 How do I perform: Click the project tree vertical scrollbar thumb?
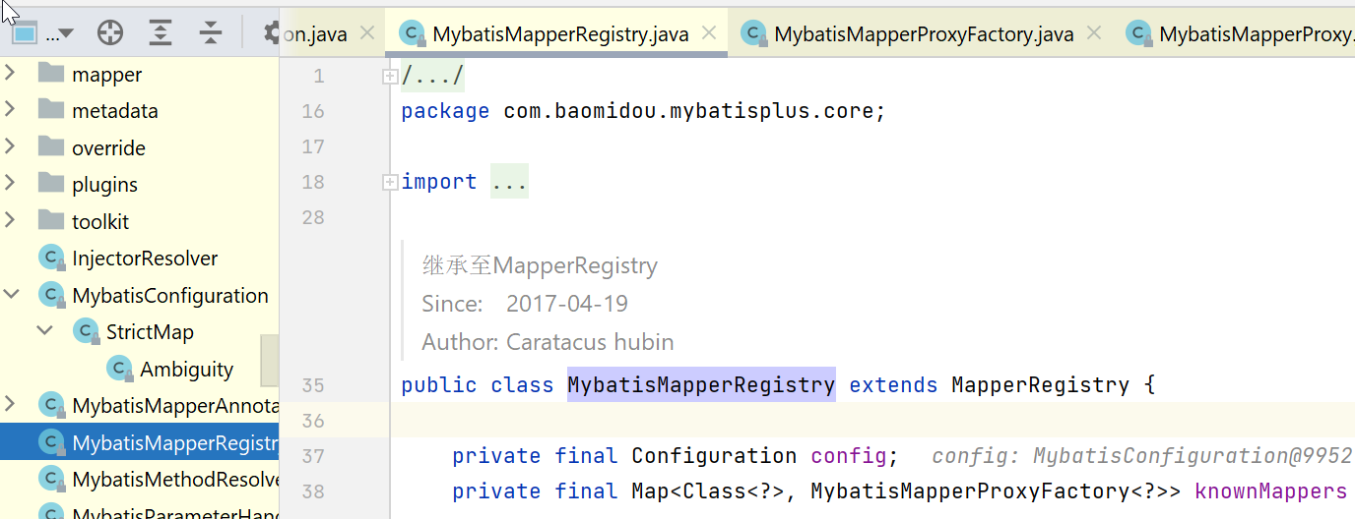[270, 360]
